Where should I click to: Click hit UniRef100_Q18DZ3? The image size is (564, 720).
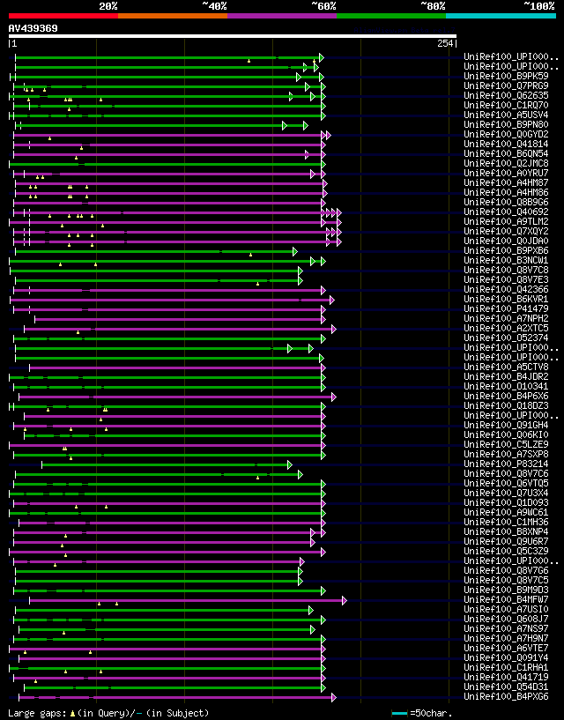(x=506, y=405)
